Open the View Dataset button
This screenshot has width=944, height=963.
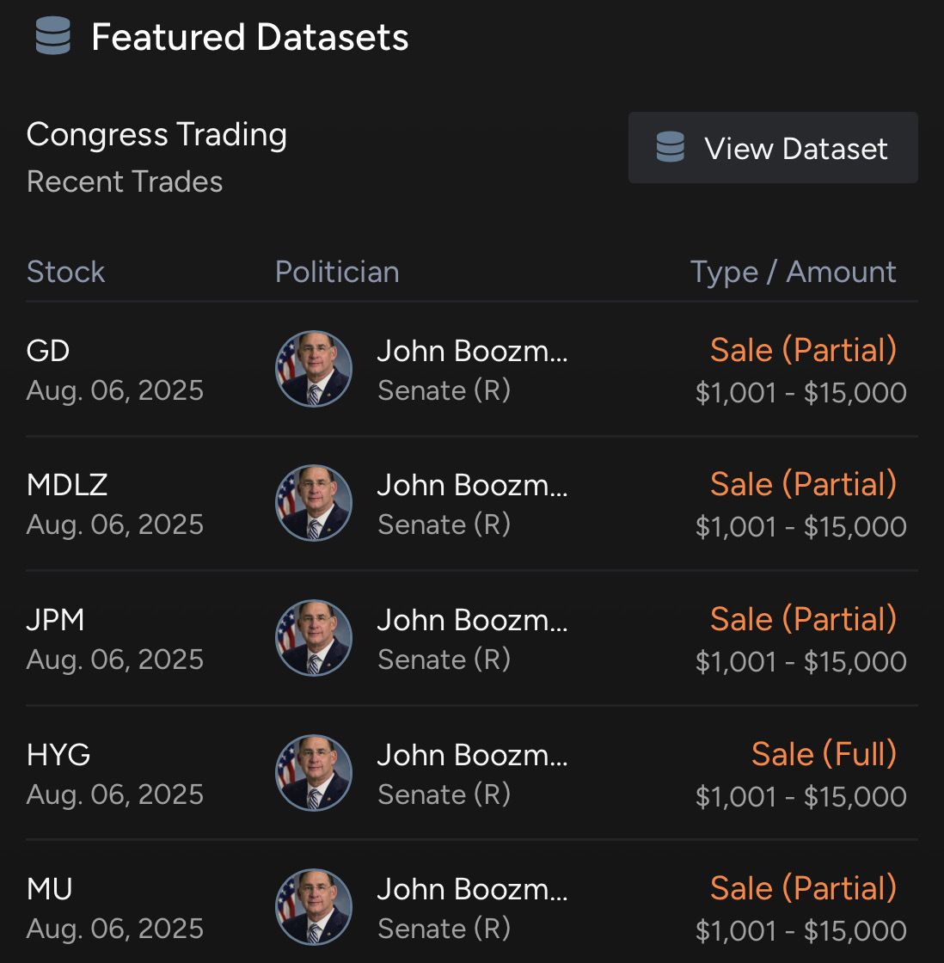pos(773,147)
